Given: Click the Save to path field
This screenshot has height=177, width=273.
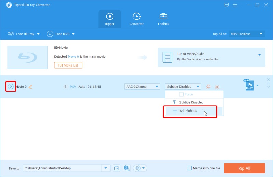Looking at the screenshot, I should point(62,168).
